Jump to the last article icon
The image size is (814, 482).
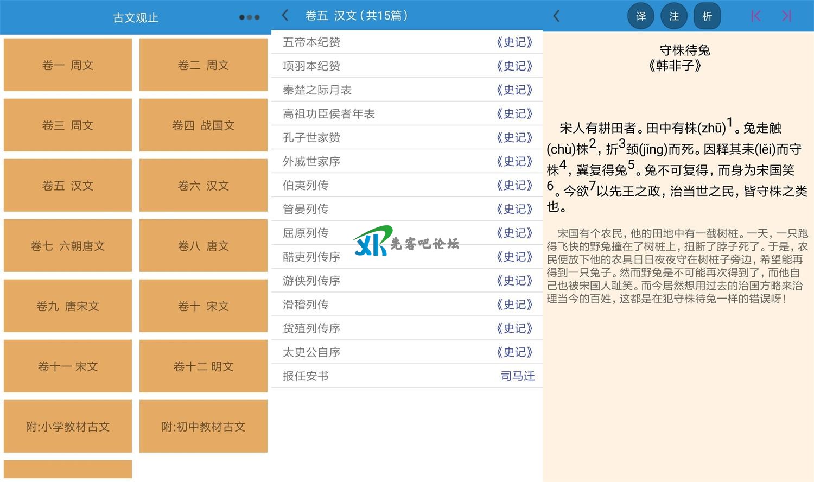tap(786, 16)
